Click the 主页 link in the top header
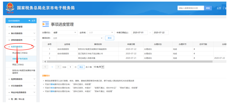The width and height of the screenshot is (228, 108). [x=219, y=8]
